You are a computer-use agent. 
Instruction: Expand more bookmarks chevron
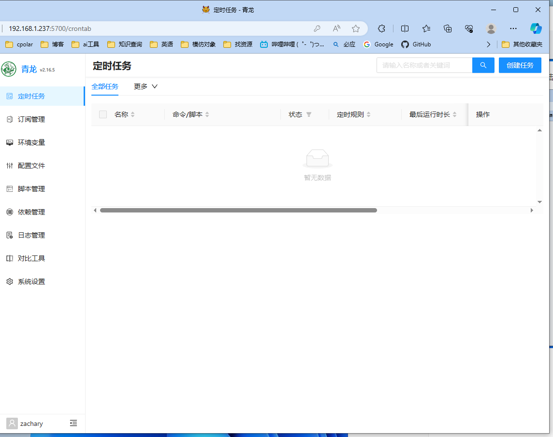488,44
